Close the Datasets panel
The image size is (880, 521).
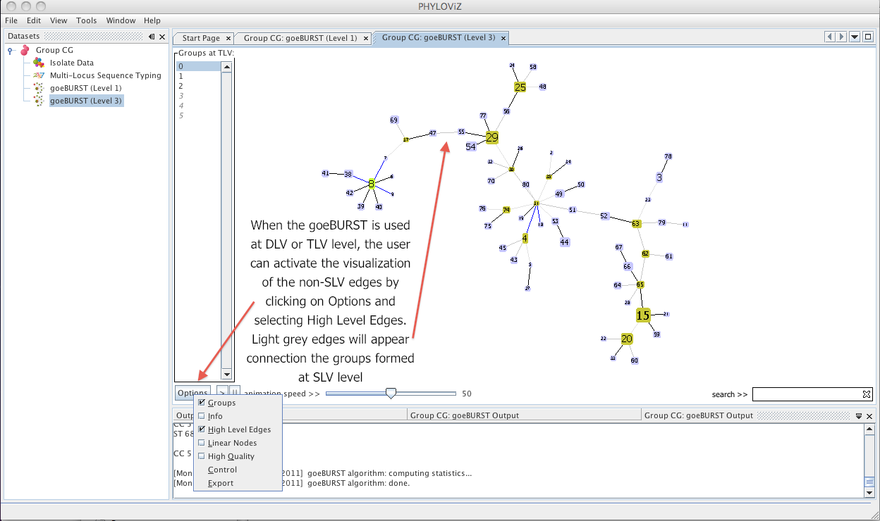pyautogui.click(x=162, y=37)
